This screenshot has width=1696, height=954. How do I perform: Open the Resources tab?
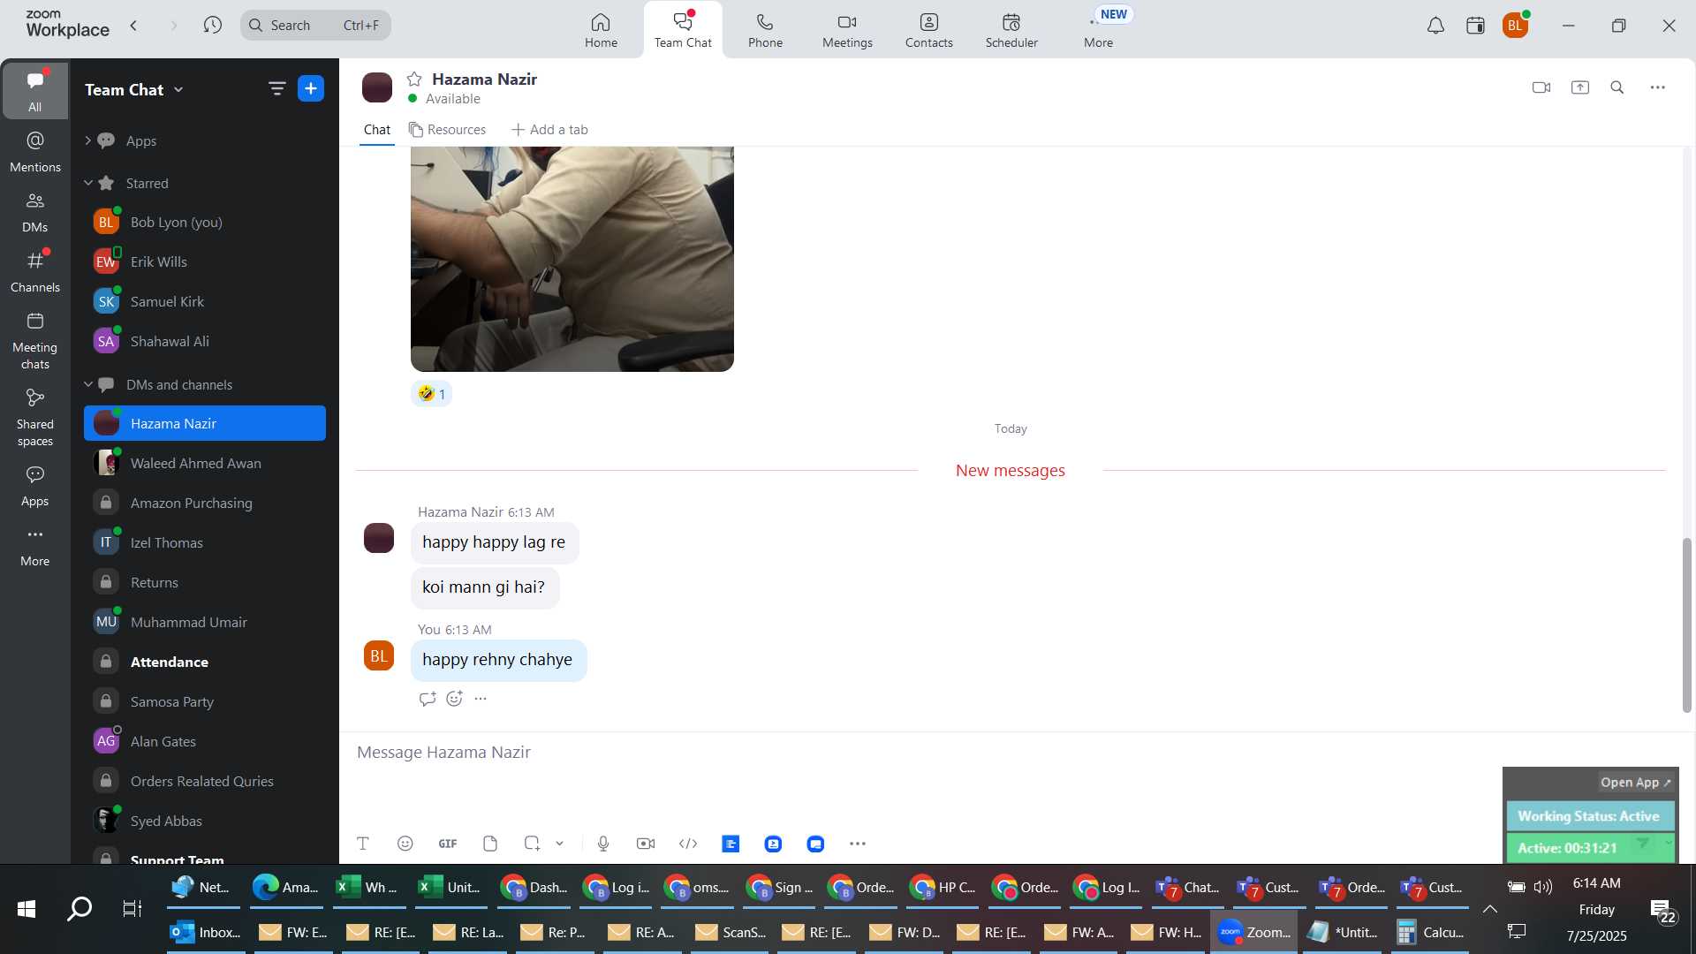click(x=447, y=130)
